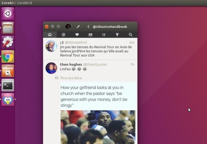207x144 pixels.
Task: Open the church meme image in tweet
Action: (x=98, y=113)
